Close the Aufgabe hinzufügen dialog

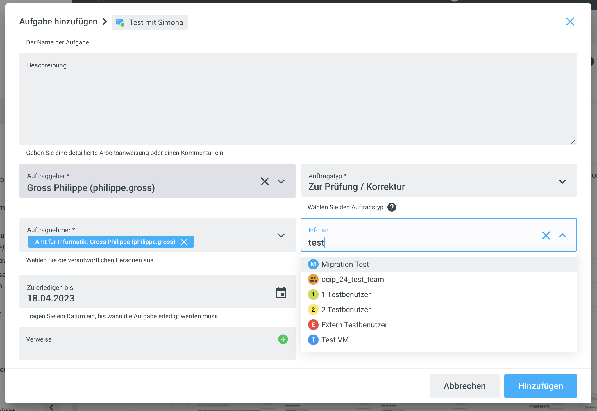[570, 22]
